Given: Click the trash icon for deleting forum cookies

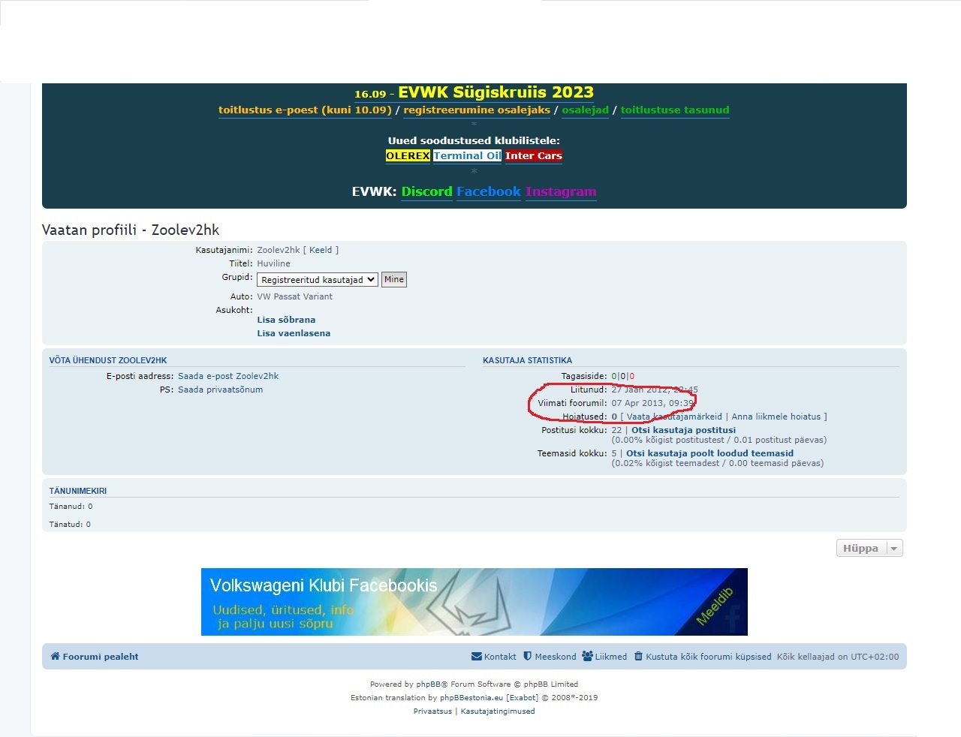Looking at the screenshot, I should [x=638, y=657].
